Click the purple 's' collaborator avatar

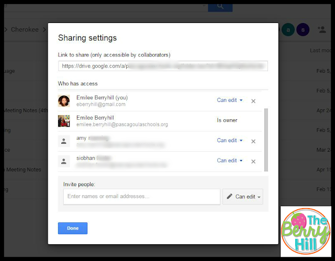[x=302, y=30]
